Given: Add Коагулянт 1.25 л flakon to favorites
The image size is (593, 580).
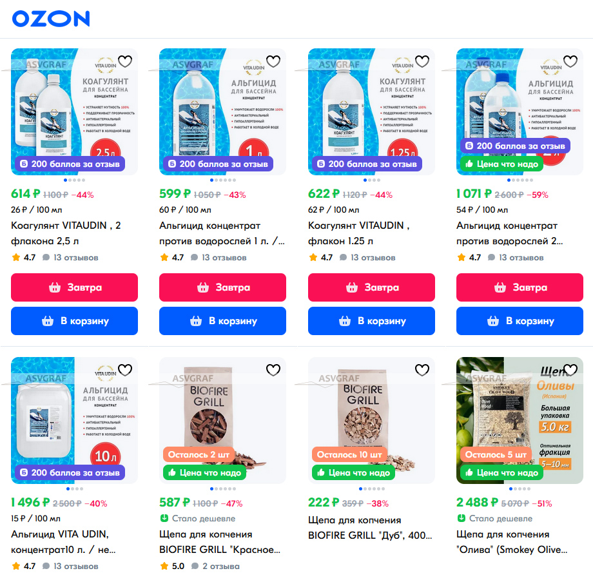Looking at the screenshot, I should [x=422, y=61].
